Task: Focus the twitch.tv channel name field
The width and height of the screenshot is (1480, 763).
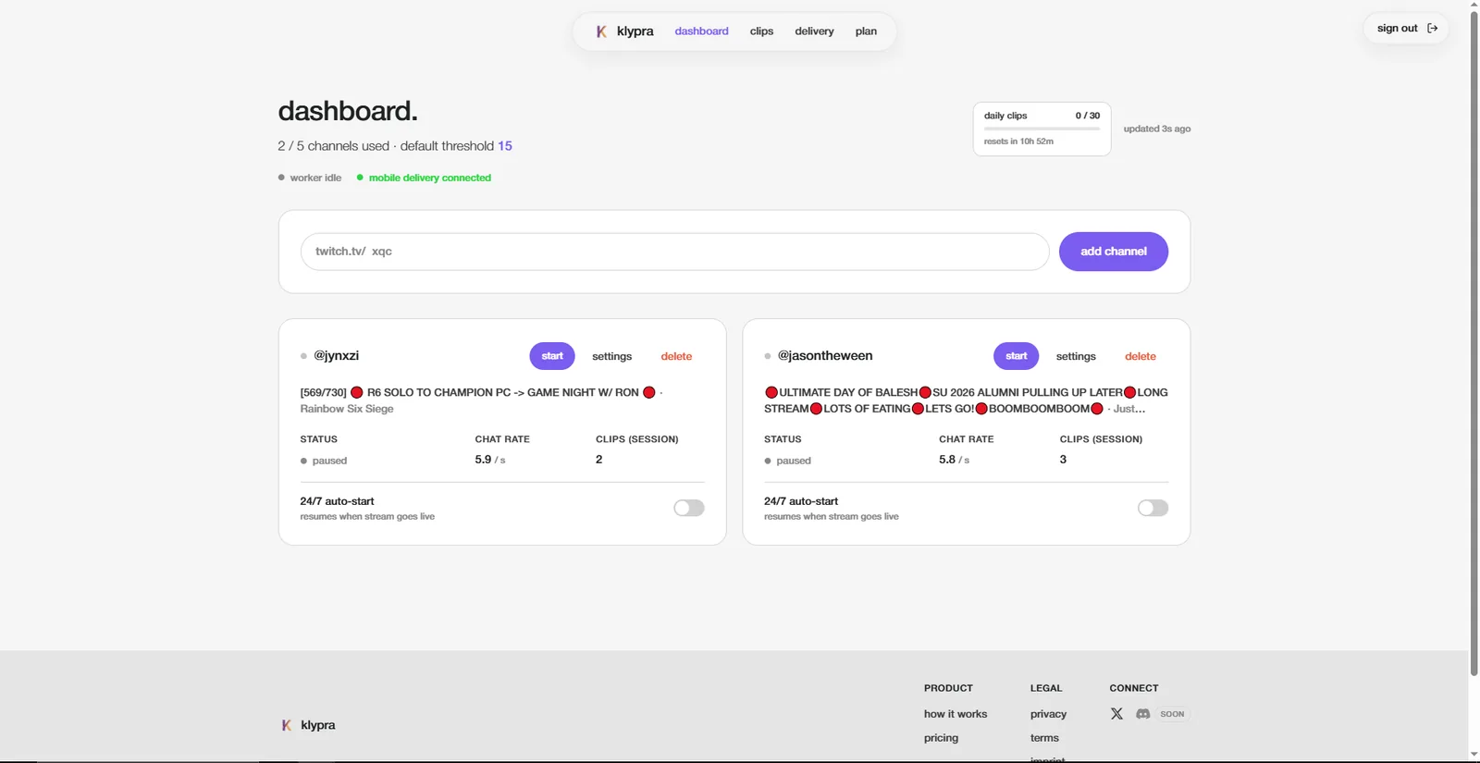Action: [675, 252]
